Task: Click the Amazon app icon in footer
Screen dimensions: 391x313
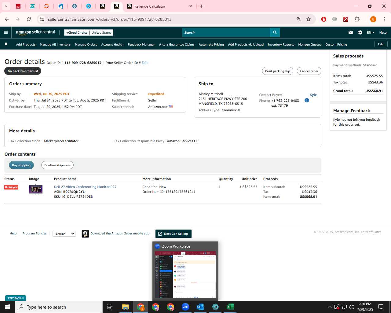Action: click(85, 234)
